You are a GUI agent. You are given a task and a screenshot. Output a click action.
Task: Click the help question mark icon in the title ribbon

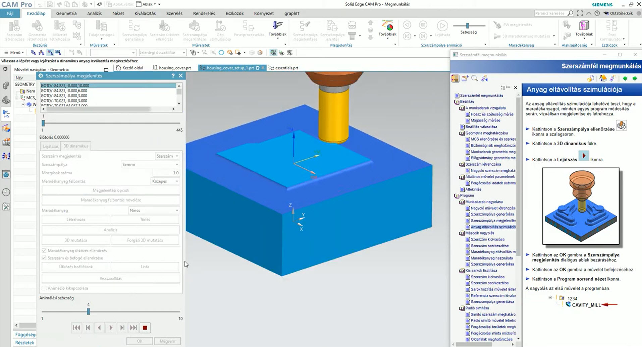597,13
